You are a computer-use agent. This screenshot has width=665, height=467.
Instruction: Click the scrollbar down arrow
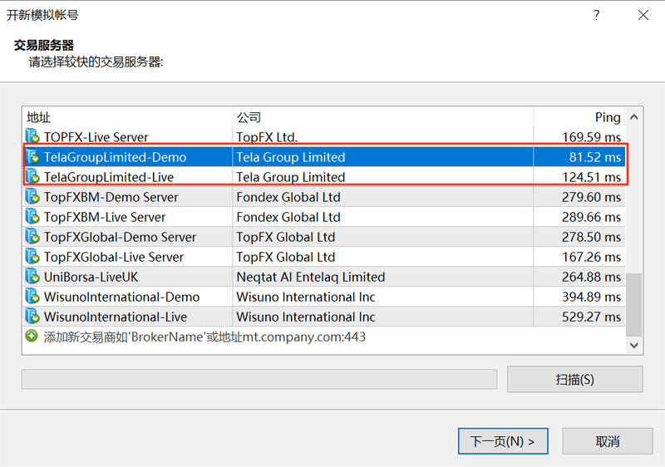(634, 345)
